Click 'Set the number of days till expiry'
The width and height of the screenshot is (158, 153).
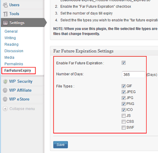click(86, 13)
